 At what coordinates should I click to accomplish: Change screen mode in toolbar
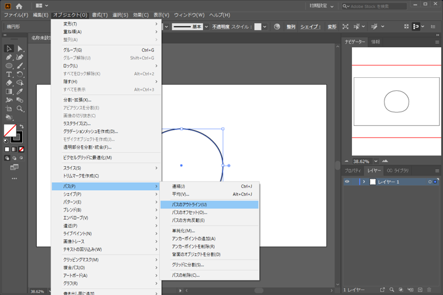pyautogui.click(x=14, y=167)
